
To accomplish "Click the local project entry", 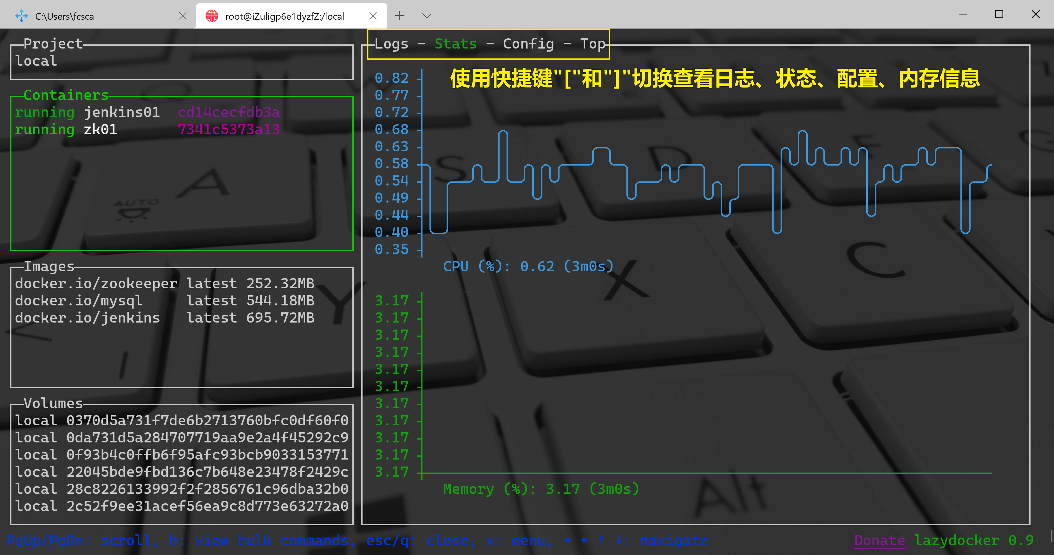I will point(36,61).
